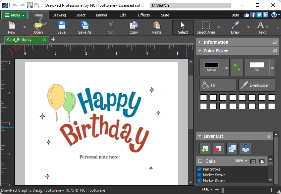Pop out the Color Picker panel
This screenshot has width=281, height=194.
275,51
